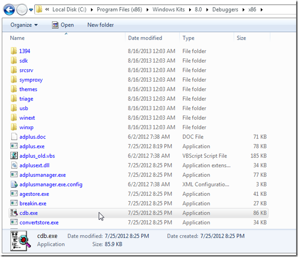Click the VBScript Script File type cell

(x=205, y=156)
